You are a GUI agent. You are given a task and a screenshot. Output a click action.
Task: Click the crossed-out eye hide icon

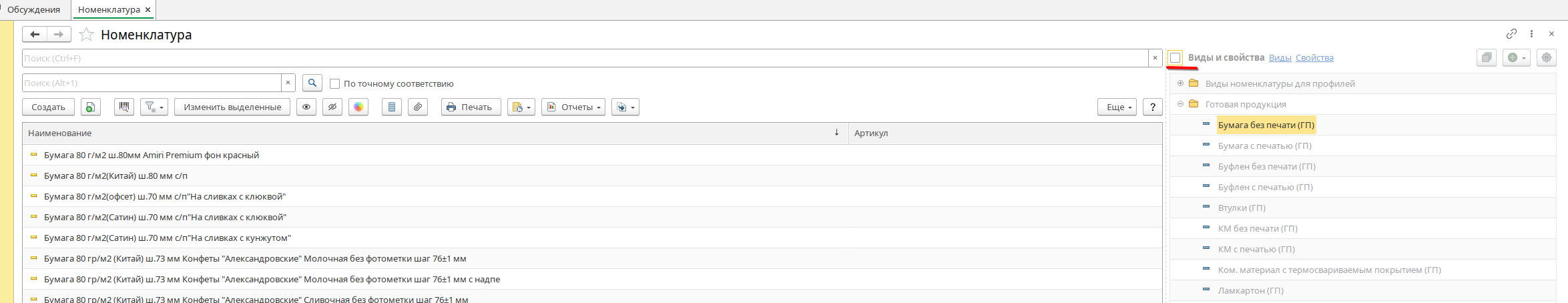click(332, 107)
